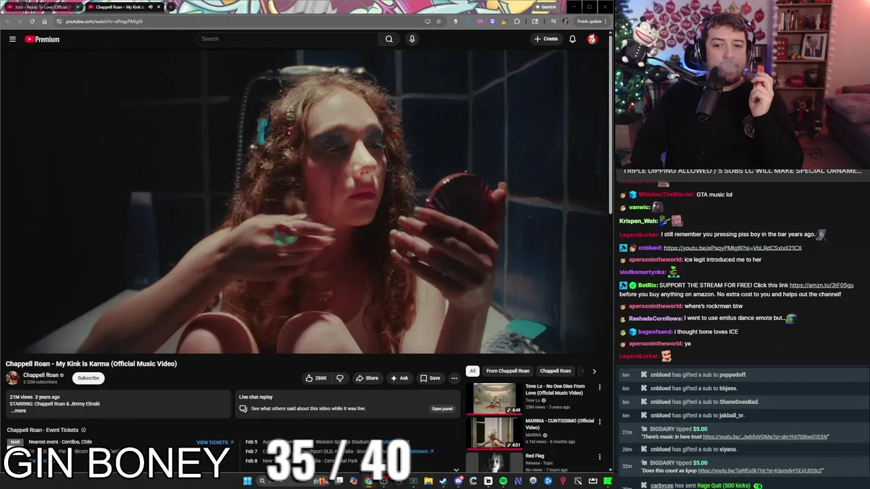
Task: Open the YouTube account avatar menu
Action: [x=592, y=39]
